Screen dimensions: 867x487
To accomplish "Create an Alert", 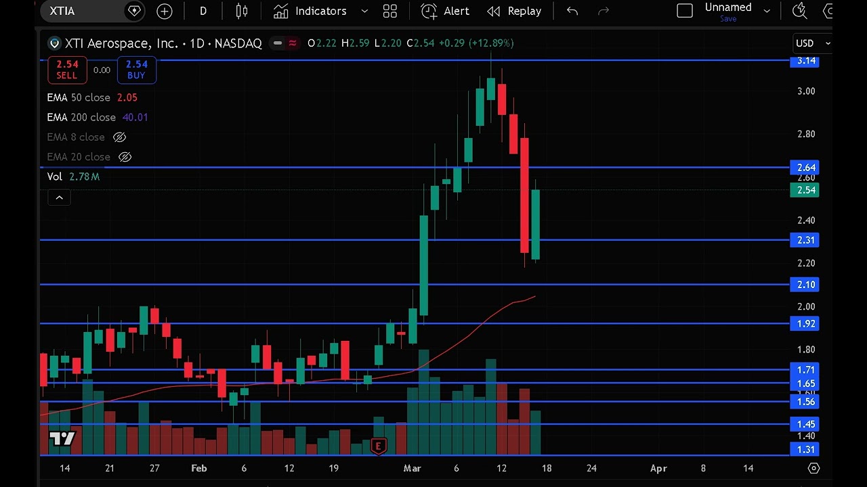I will (445, 11).
